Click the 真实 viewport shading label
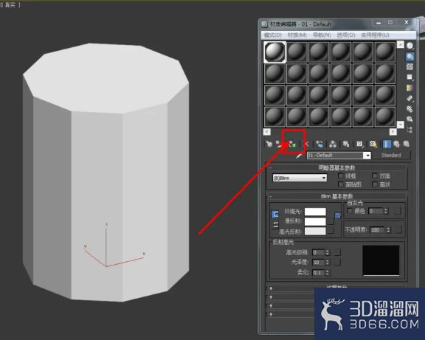The height and width of the screenshot is (340, 425). click(x=10, y=5)
